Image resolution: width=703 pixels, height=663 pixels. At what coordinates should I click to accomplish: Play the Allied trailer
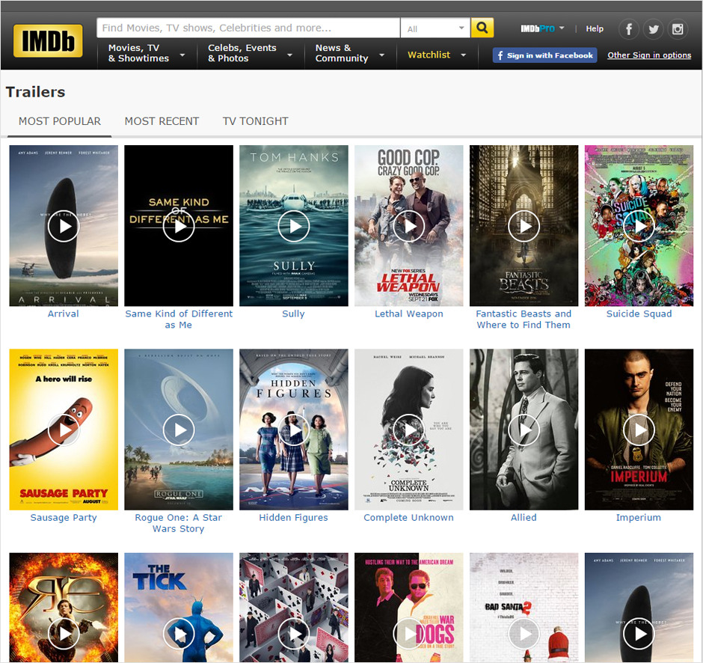524,430
